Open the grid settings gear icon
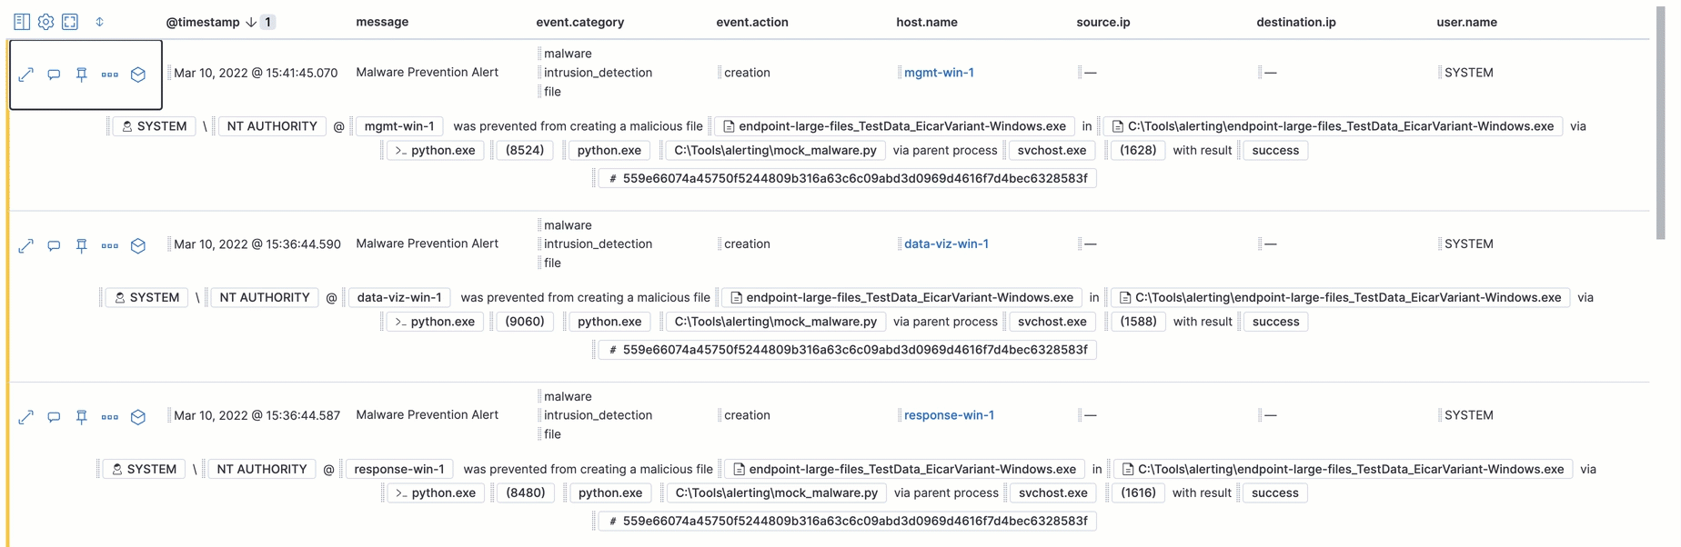This screenshot has height=547, width=1681. (x=45, y=21)
